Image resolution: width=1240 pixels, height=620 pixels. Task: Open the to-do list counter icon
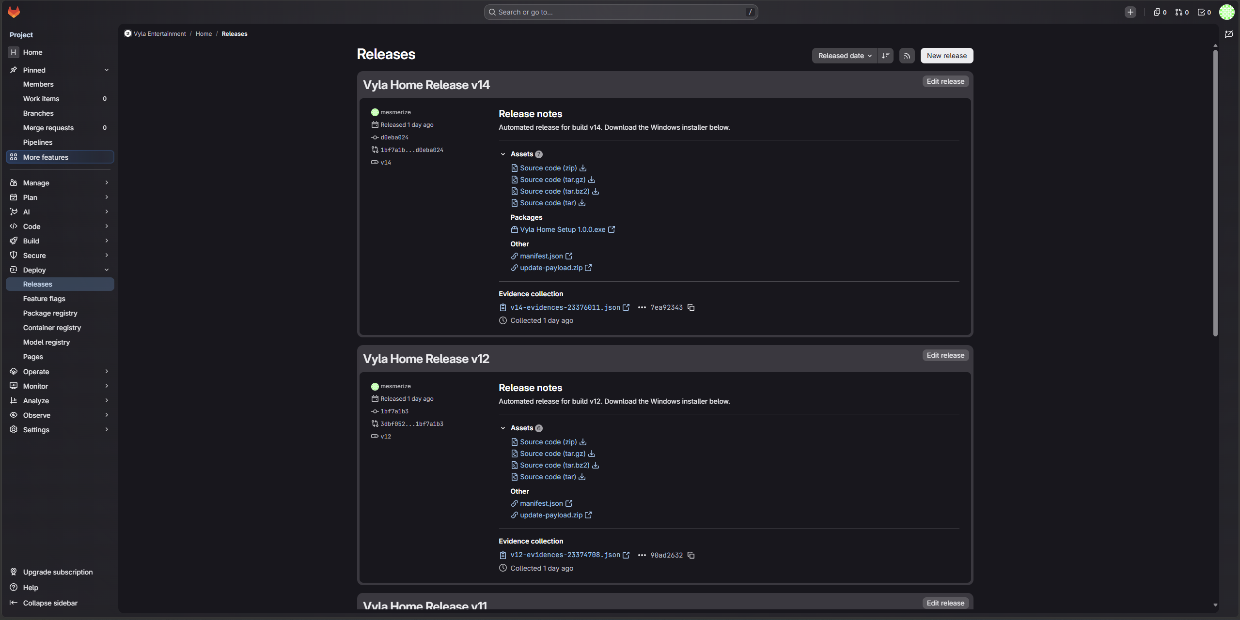pos(1204,12)
